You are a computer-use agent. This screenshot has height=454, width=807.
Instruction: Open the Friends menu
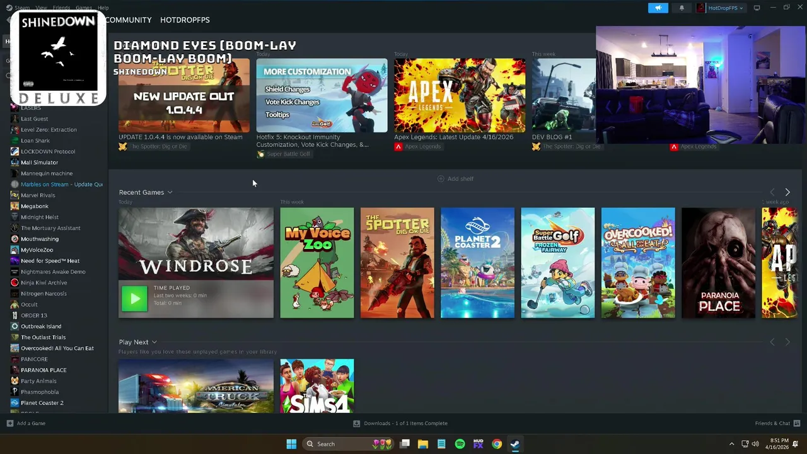pyautogui.click(x=61, y=8)
